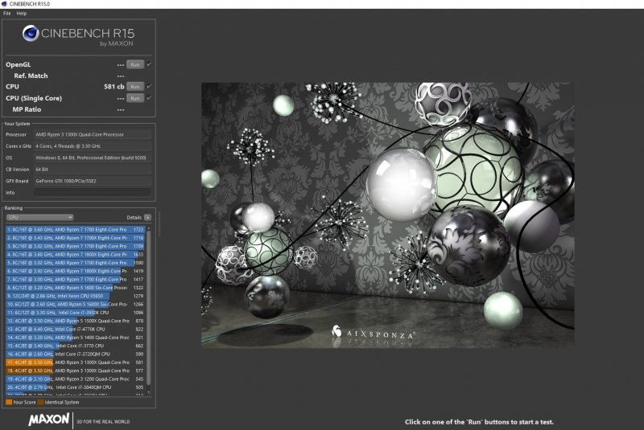Image resolution: width=644 pixels, height=430 pixels.
Task: Select ranking row 16 Intel Core i7-3720QM
Action: pyautogui.click(x=75, y=354)
